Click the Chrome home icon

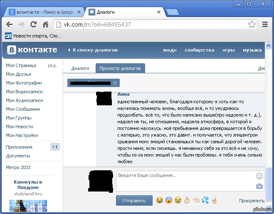click(46, 25)
